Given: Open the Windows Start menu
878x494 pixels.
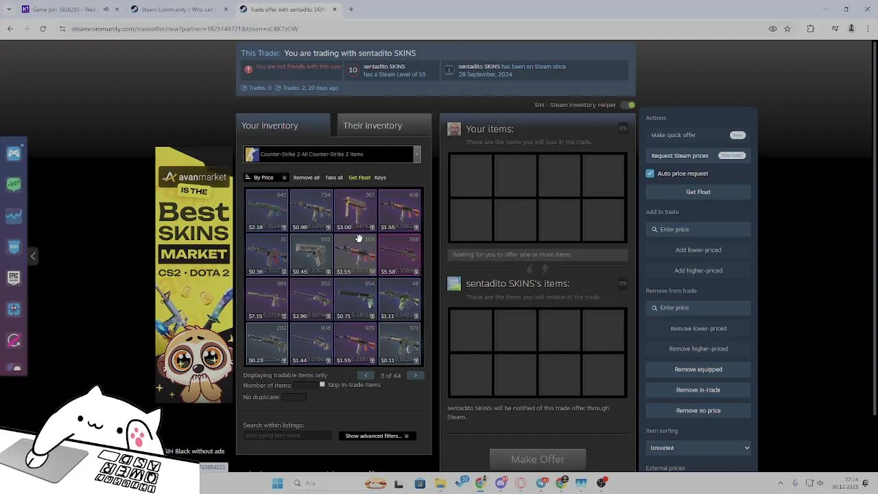Looking at the screenshot, I should pyautogui.click(x=277, y=484).
